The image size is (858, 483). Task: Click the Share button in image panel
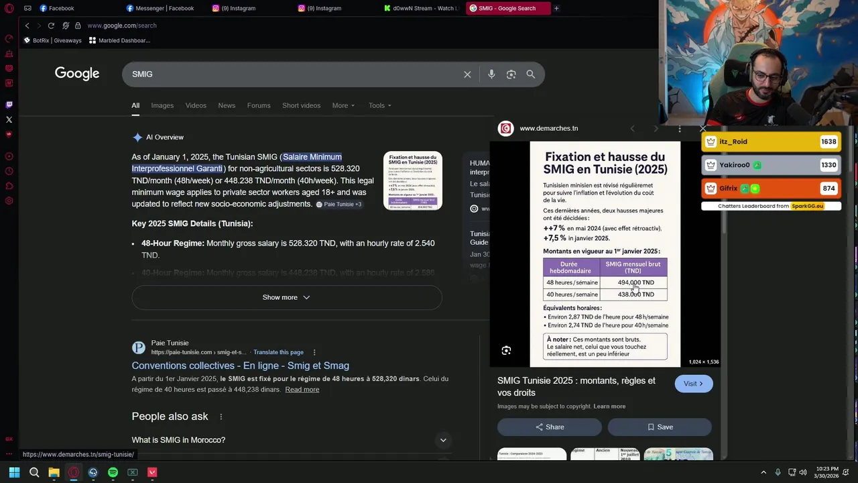click(550, 427)
